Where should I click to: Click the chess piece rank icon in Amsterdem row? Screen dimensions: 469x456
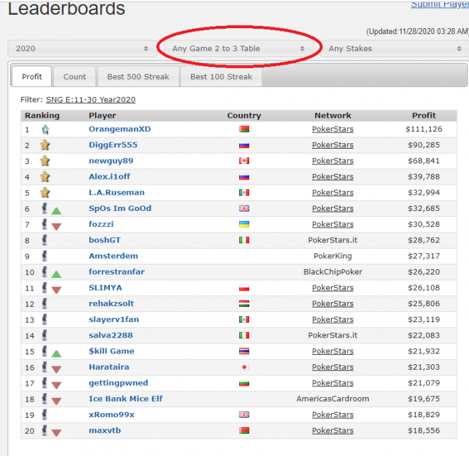pos(45,256)
